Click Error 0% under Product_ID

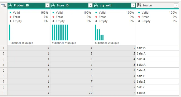pos(29,17)
